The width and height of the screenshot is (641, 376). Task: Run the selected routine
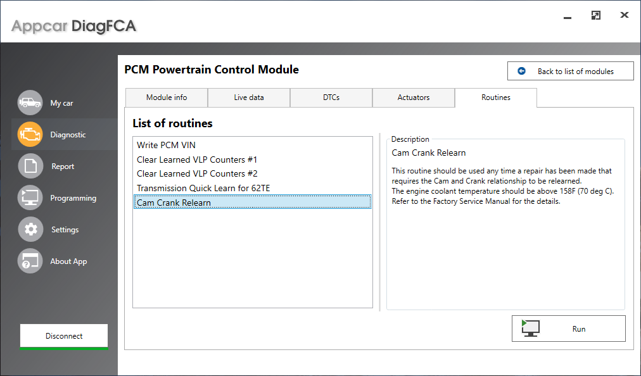click(x=569, y=329)
